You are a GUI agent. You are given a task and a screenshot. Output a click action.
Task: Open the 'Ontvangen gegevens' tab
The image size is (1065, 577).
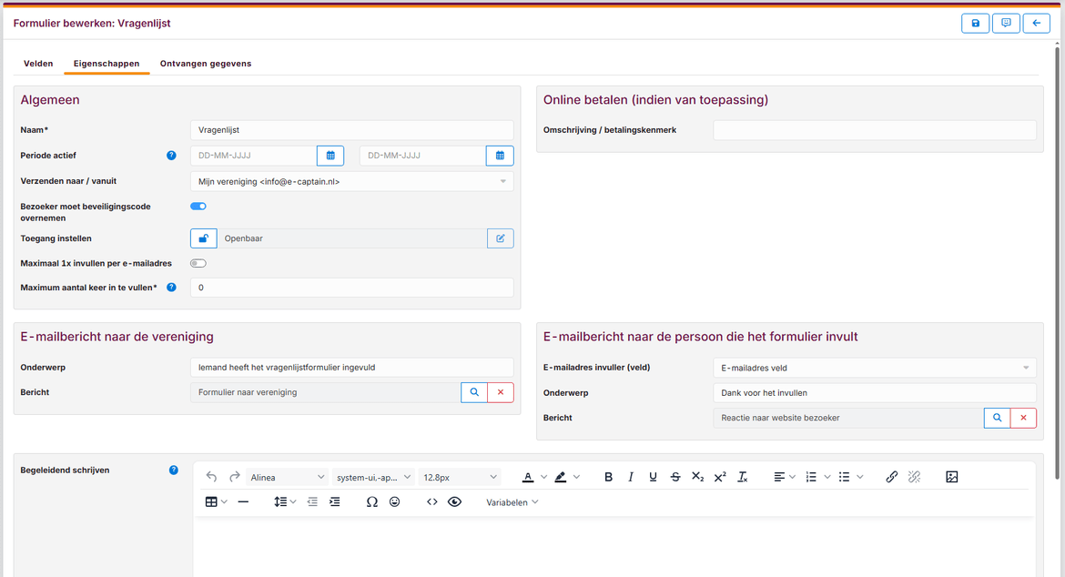206,64
